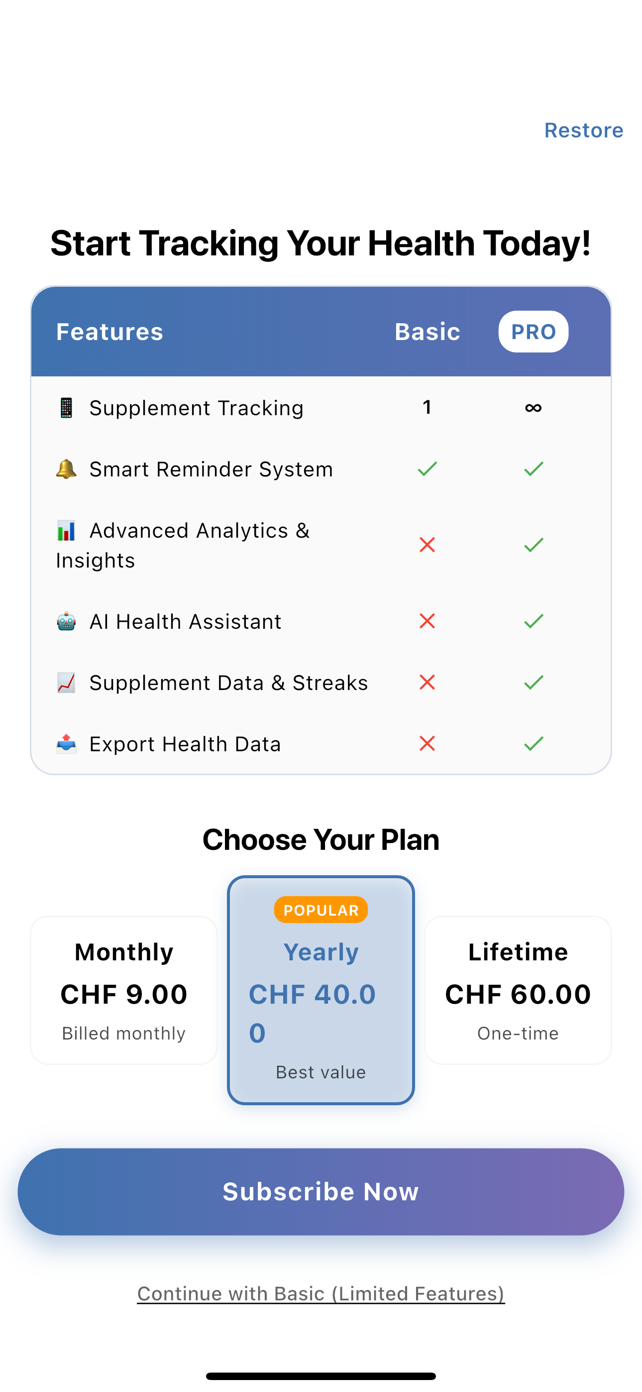Image resolution: width=642 pixels, height=1392 pixels.
Task: Click the phone icon beside Supplement Tracking
Action: pos(66,408)
